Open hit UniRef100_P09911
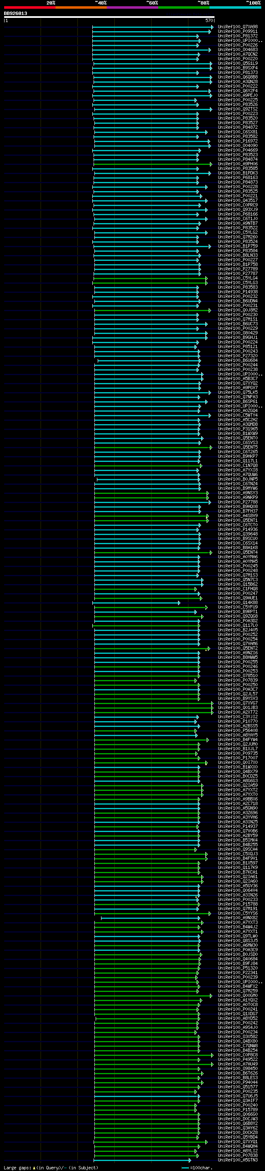Screen dimensions: 265x1171 pos(238,32)
